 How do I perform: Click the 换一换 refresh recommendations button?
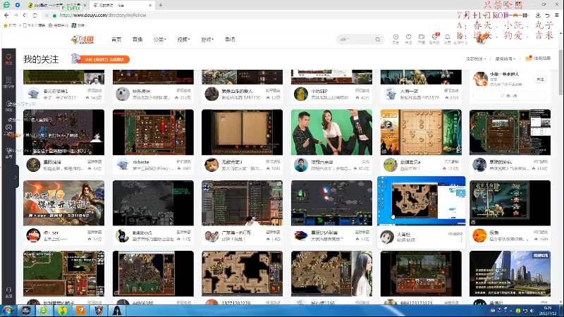point(510,96)
